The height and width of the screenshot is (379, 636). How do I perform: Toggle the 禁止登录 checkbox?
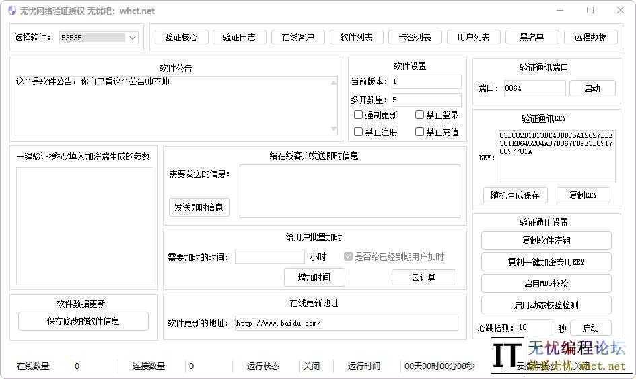pyautogui.click(x=420, y=115)
